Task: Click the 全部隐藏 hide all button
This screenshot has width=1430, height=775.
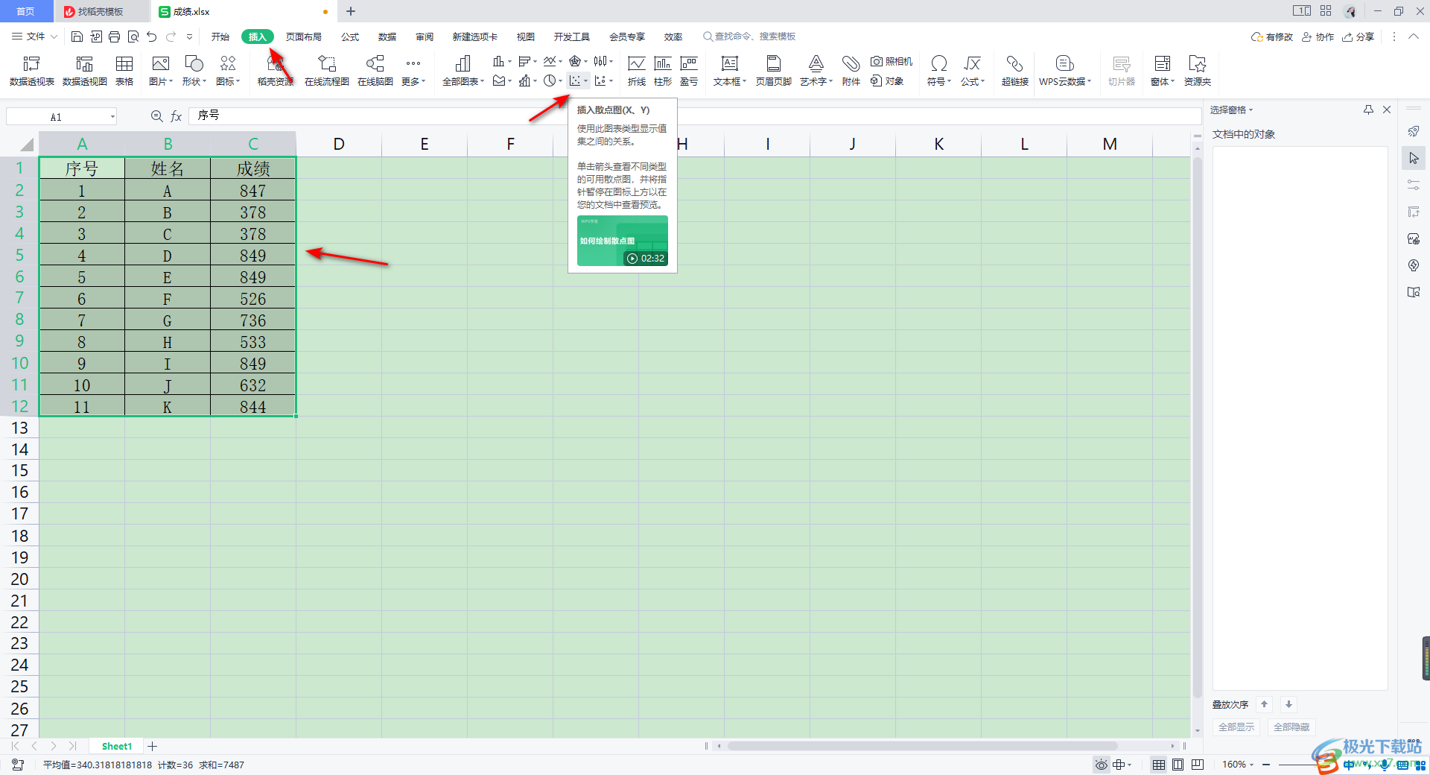Action: tap(1291, 727)
